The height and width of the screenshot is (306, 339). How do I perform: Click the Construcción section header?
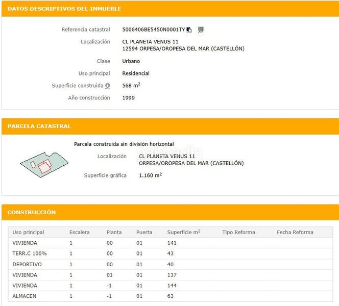pos(32,212)
